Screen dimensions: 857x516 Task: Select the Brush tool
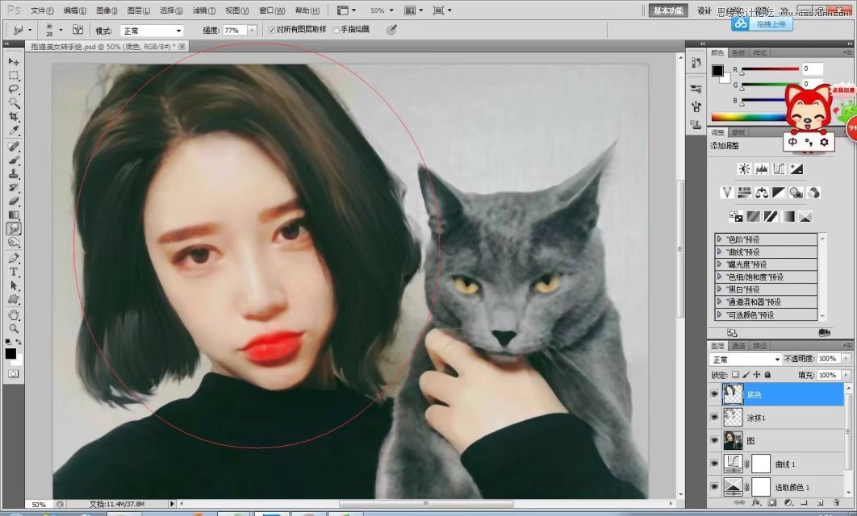point(14,160)
